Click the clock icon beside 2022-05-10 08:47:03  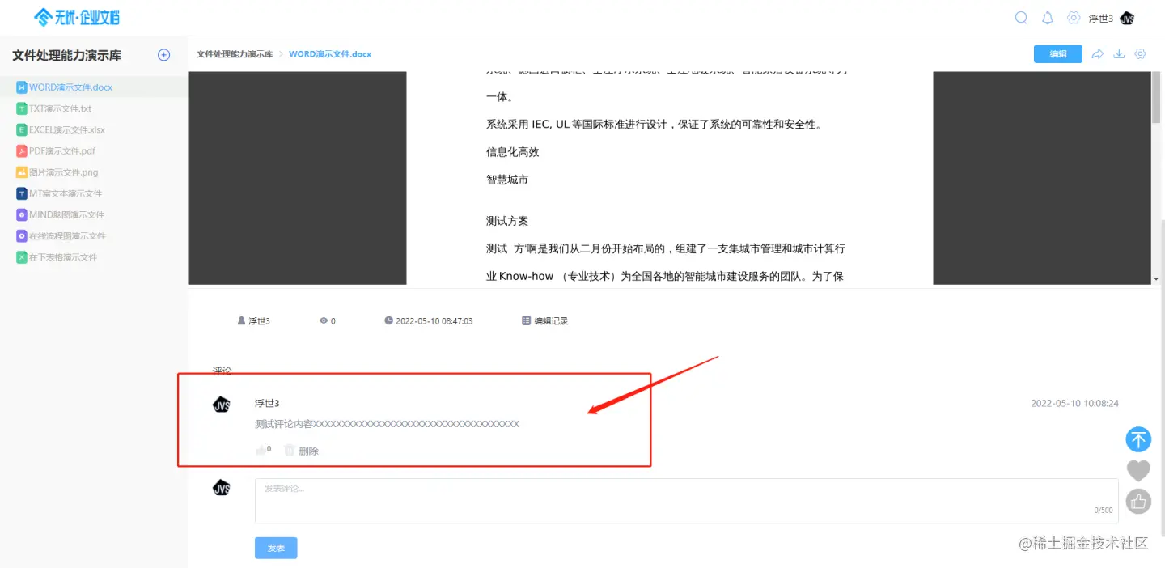tap(388, 321)
